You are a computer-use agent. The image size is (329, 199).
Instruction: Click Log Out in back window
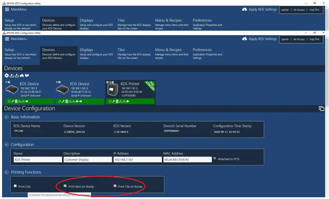click(314, 10)
